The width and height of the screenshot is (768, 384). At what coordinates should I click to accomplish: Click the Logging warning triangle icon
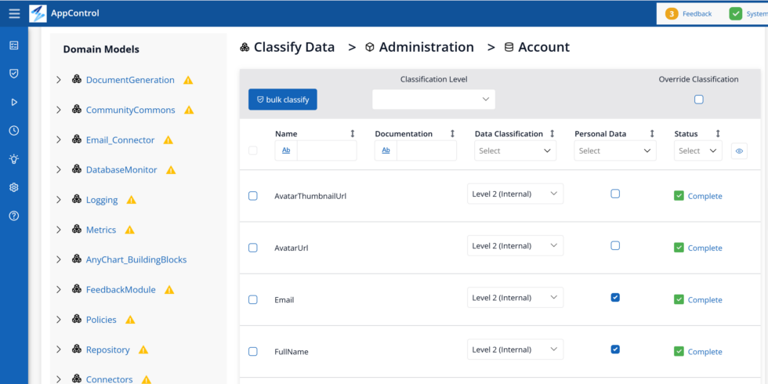(x=132, y=200)
